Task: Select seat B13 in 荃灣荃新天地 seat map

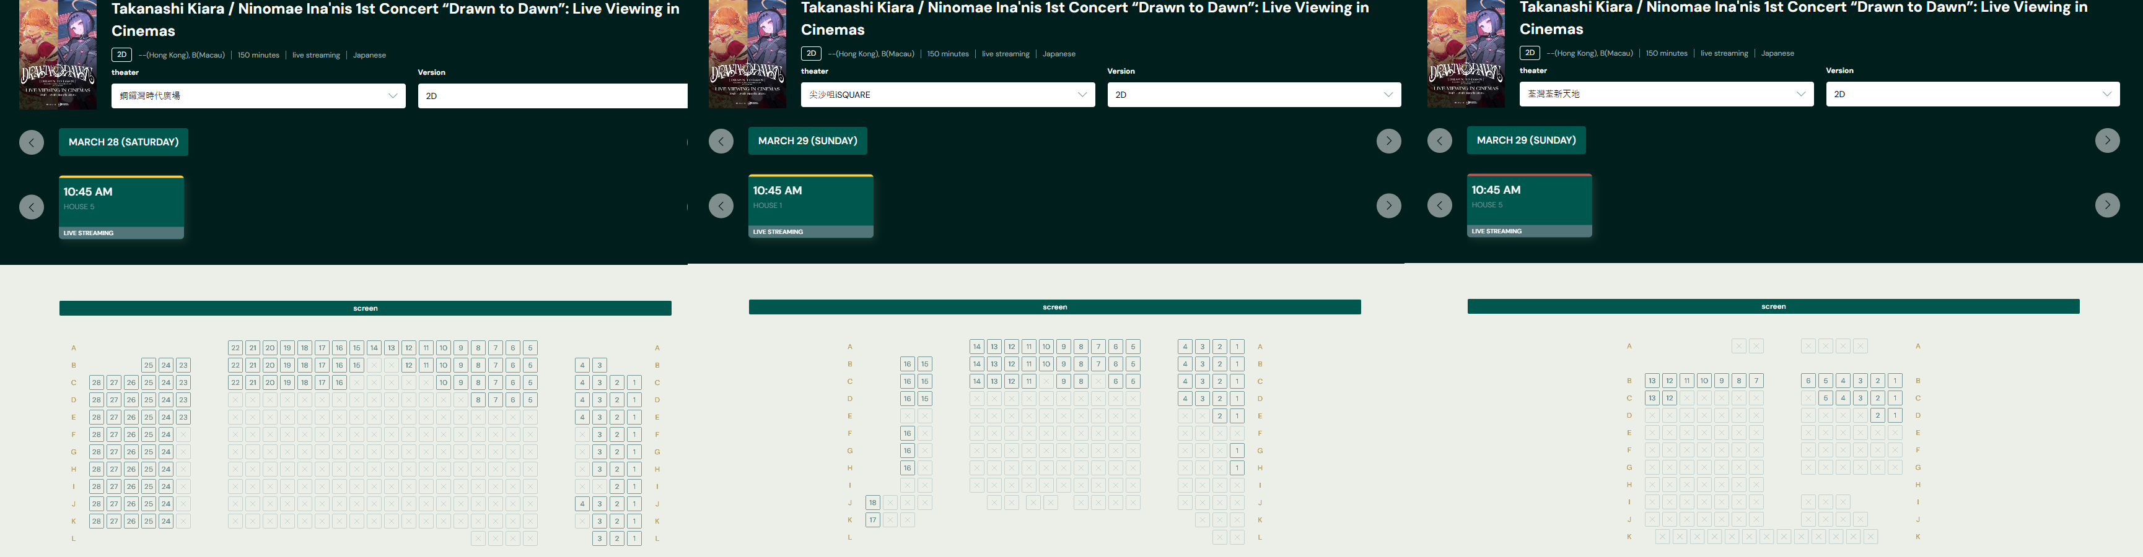Action: pos(1652,381)
